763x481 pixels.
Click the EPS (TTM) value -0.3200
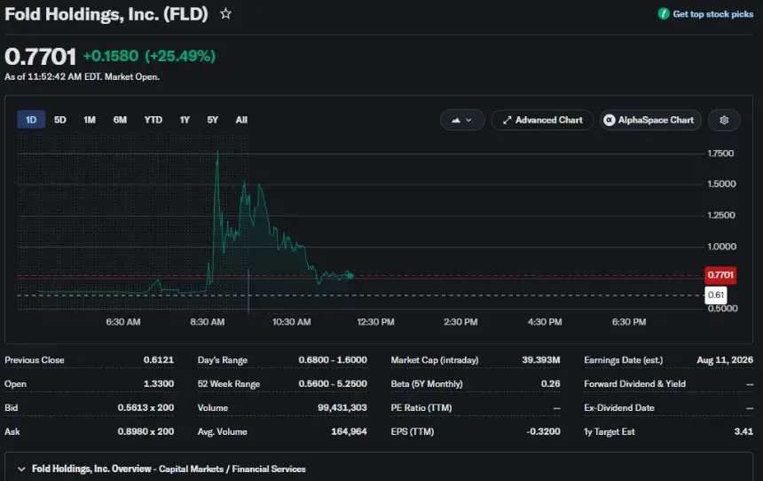pyautogui.click(x=543, y=431)
